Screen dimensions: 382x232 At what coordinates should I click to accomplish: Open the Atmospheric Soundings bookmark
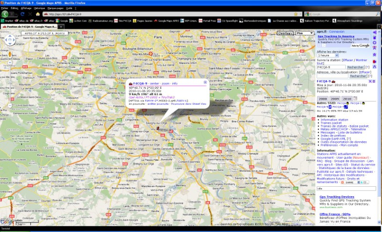[x=348, y=21]
